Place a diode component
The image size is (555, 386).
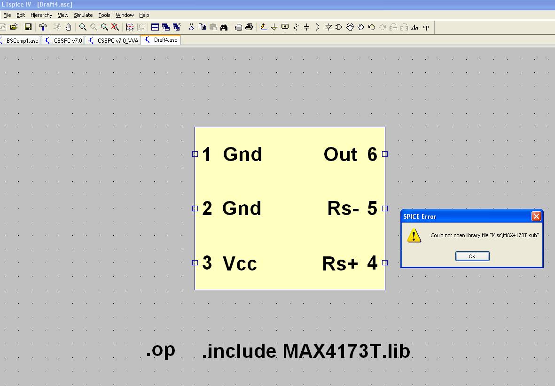(328, 27)
